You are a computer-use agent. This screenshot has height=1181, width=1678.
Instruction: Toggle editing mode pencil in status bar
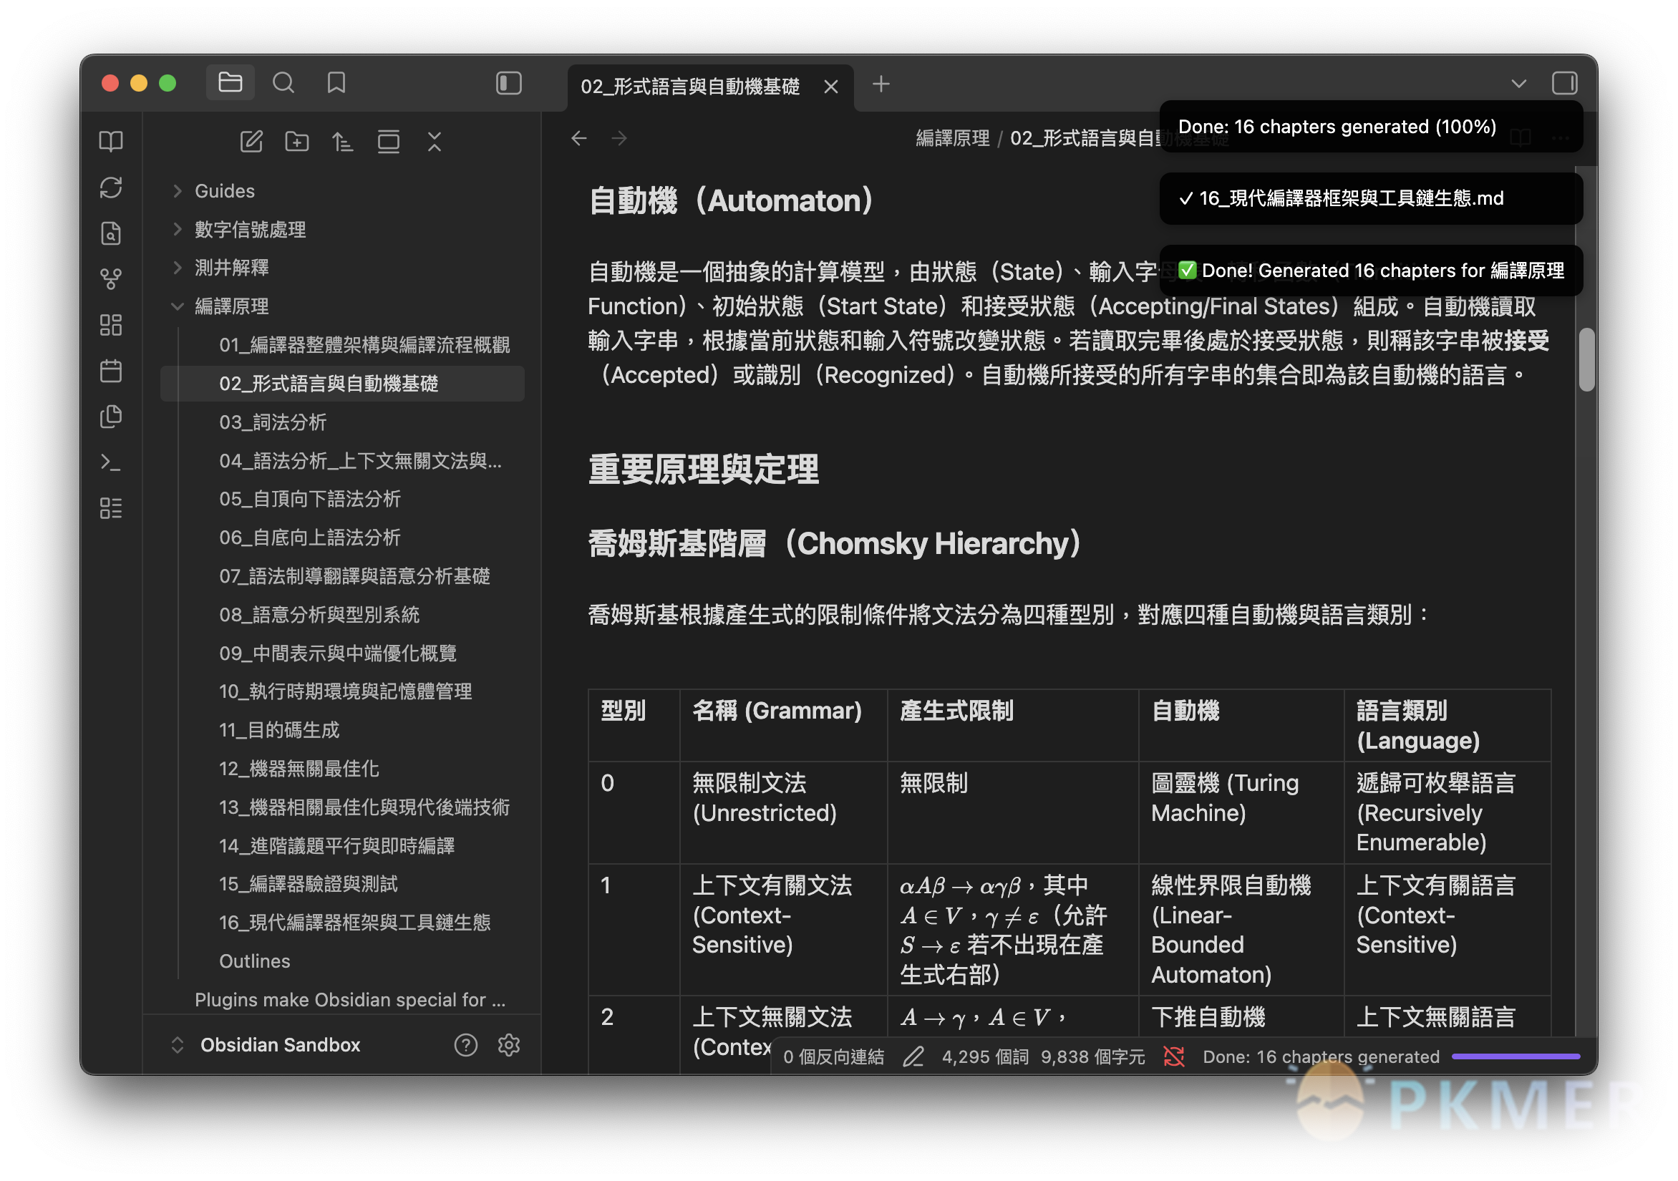pos(913,1057)
